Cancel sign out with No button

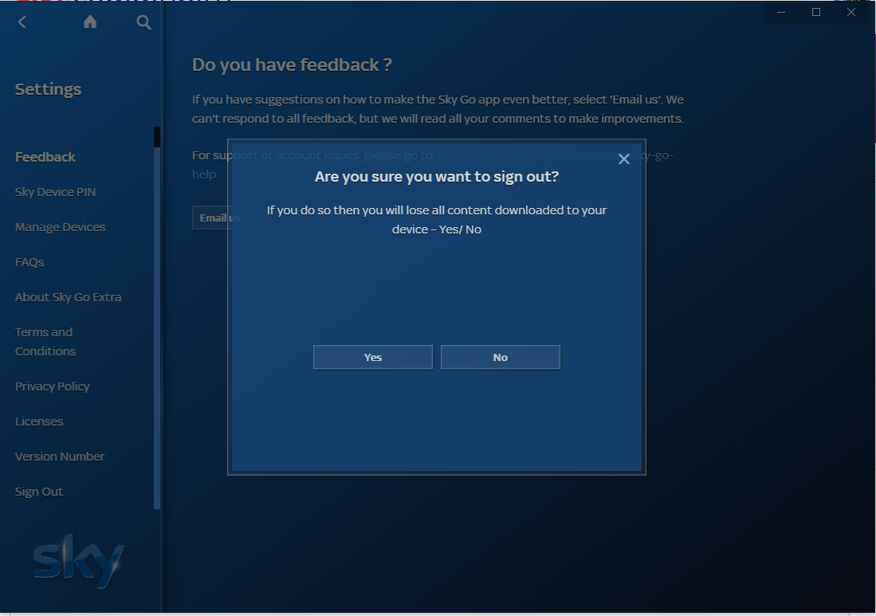click(x=501, y=357)
